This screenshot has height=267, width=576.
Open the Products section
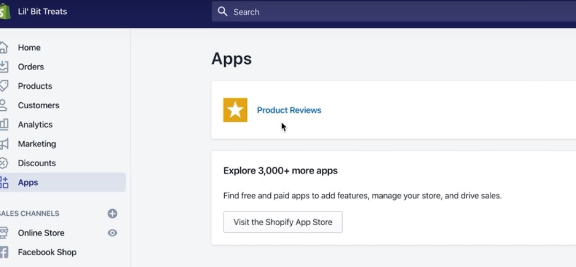(x=35, y=86)
